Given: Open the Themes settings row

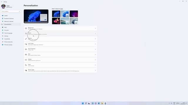Looking at the screenshot, I should tap(61, 39).
